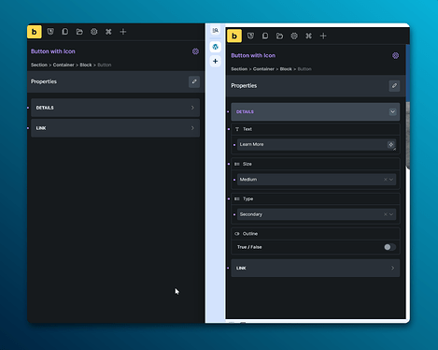Expand the LINK group below collapsed DETAILS
Viewport: 438px width, 350px height.
click(x=116, y=128)
